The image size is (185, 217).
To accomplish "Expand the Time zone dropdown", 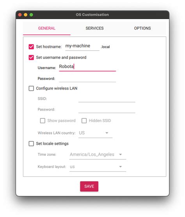I will [x=98, y=154].
